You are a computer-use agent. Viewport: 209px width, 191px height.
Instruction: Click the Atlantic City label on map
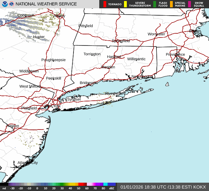(28, 163)
